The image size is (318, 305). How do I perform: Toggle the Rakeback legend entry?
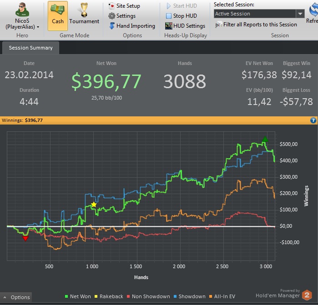(109, 296)
